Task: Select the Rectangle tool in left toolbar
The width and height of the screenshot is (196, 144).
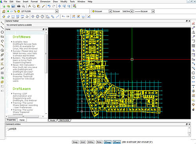Action: (2, 37)
